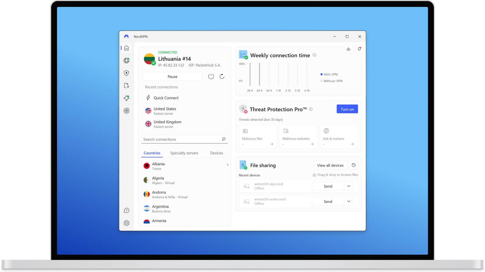Click the Albania flag icon
This screenshot has height=272, width=485.
(x=147, y=166)
